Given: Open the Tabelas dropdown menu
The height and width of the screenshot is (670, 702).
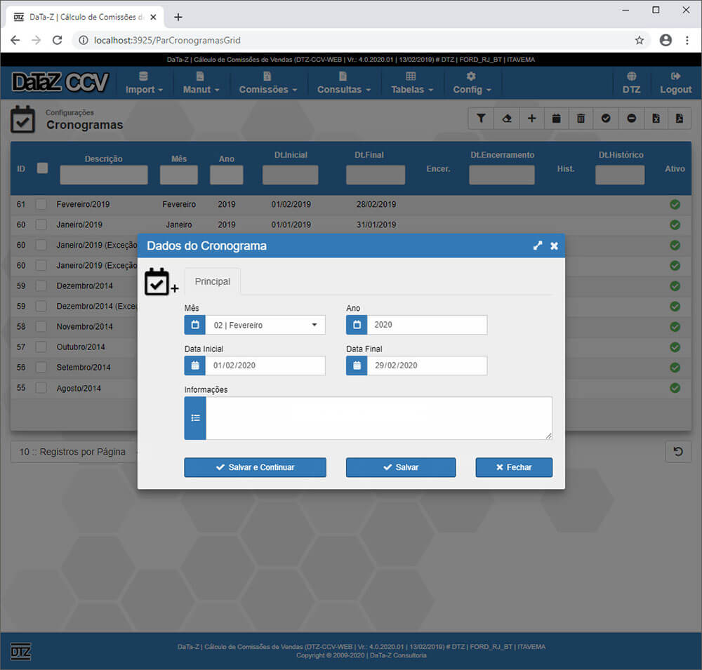Looking at the screenshot, I should tap(411, 83).
